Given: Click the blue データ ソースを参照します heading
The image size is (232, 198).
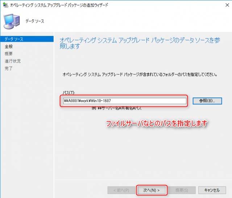Looking at the screenshot, I should click(139, 43).
